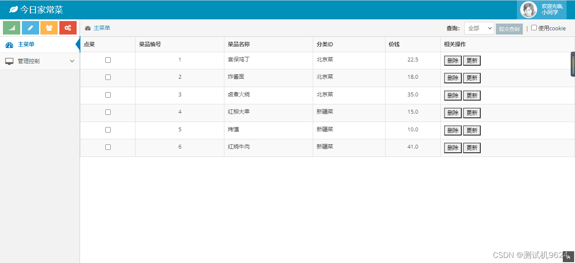Image resolution: width=575 pixels, height=263 pixels.
Task: Click the monitor icon next to 管理控制
Action: (x=9, y=61)
